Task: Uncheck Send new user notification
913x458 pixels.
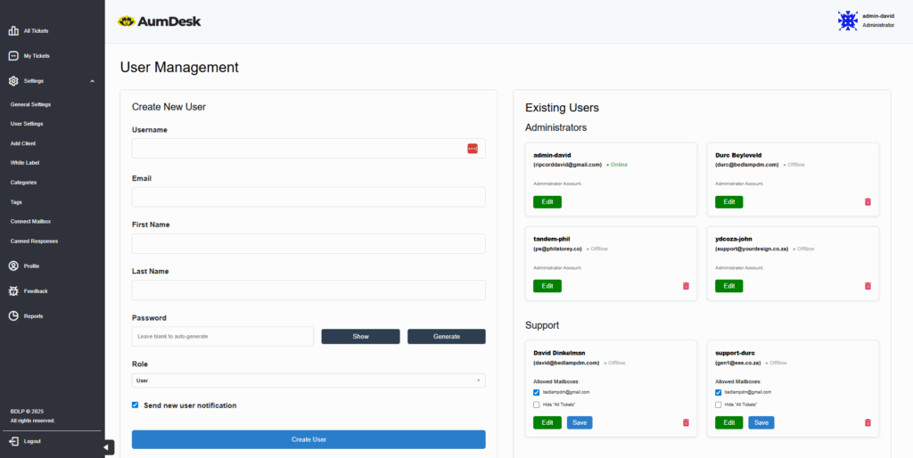Action: click(x=136, y=405)
